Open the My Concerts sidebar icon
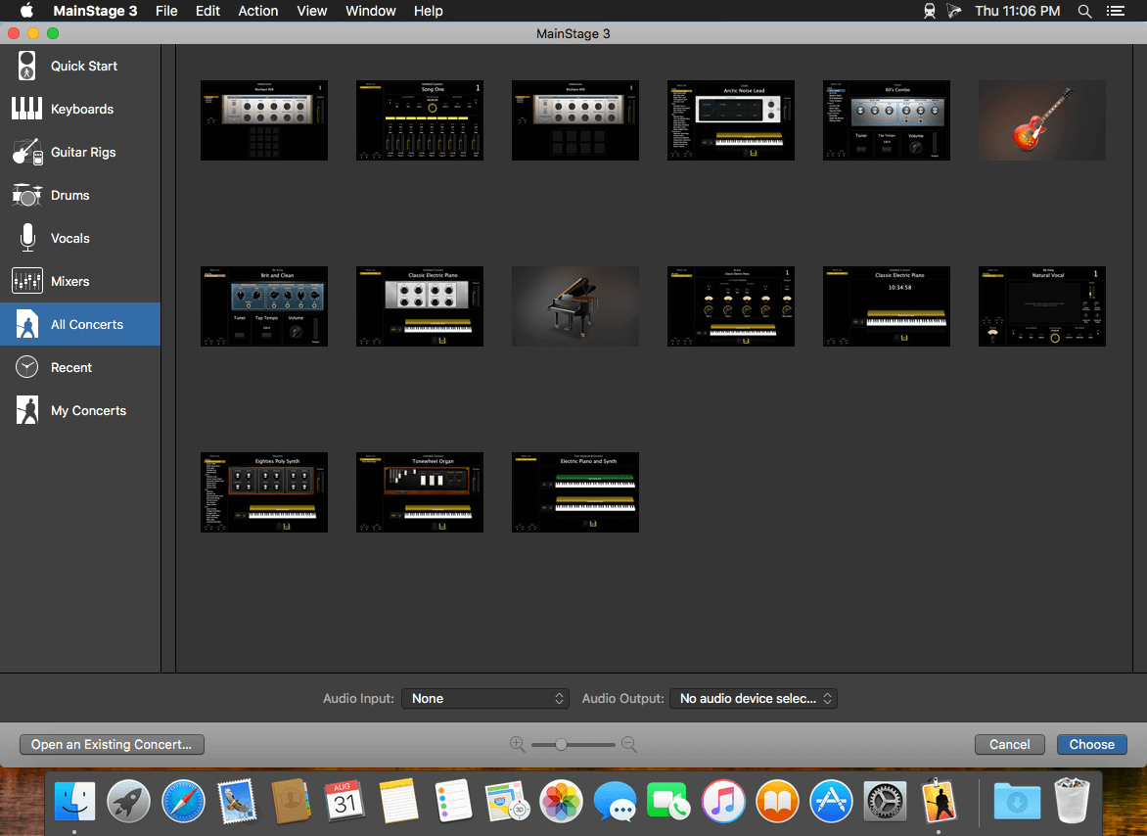Screen dimensions: 1147x836 coord(27,411)
